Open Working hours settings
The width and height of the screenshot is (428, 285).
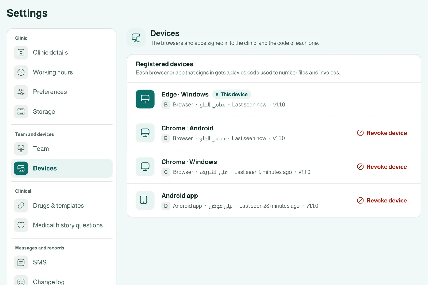click(62, 72)
